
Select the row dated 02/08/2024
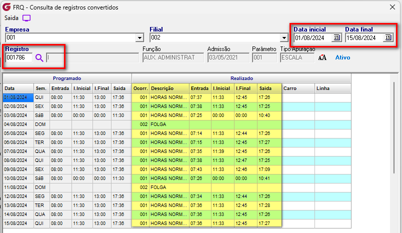[177, 106]
